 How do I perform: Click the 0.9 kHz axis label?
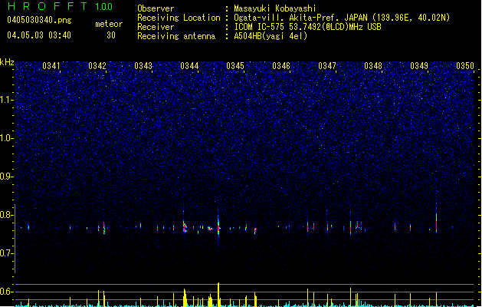tap(7, 177)
